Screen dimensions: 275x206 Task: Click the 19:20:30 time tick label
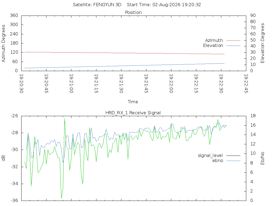coord(21,84)
